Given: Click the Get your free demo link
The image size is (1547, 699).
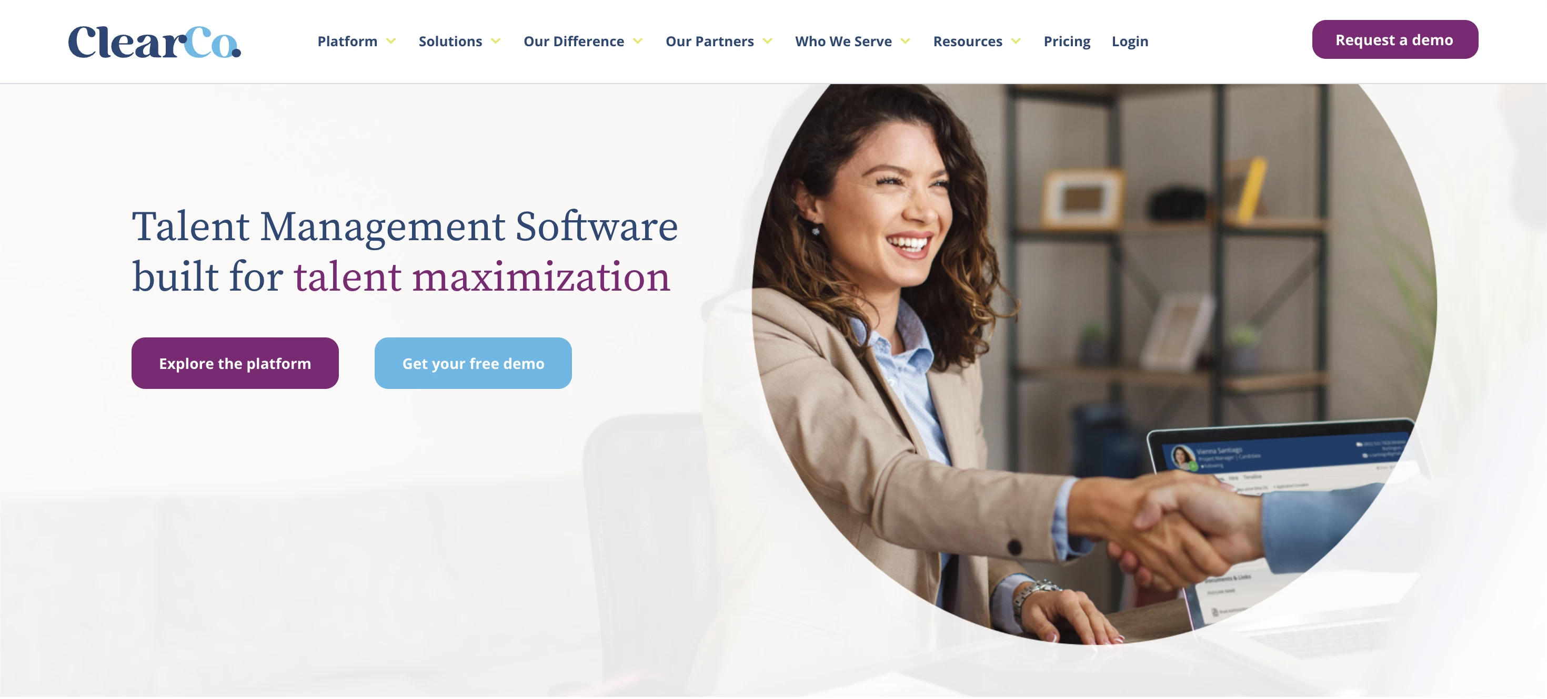Looking at the screenshot, I should 473,363.
